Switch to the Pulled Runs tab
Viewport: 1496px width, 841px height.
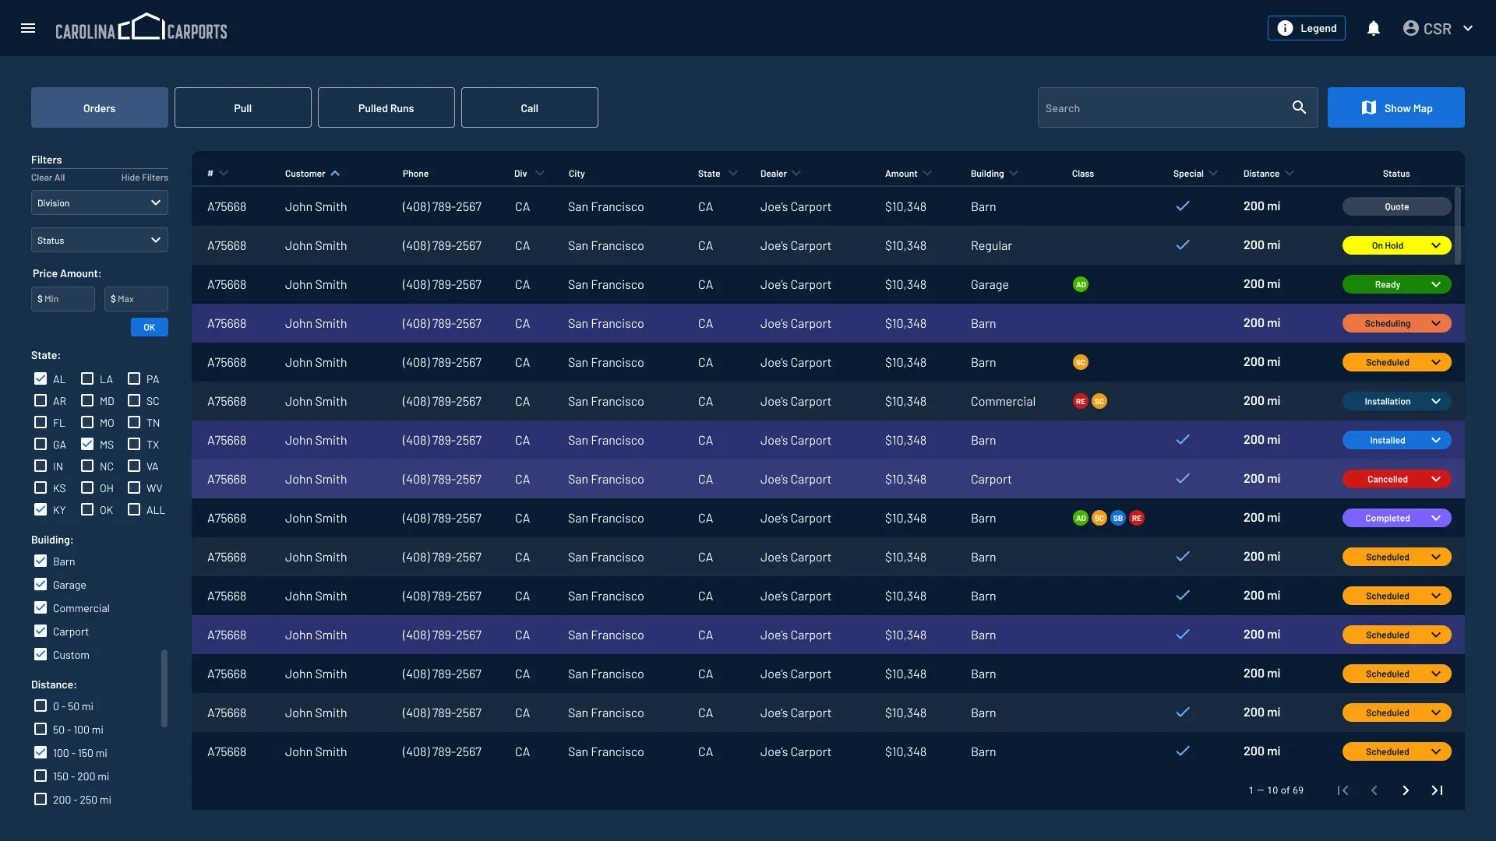tap(386, 107)
